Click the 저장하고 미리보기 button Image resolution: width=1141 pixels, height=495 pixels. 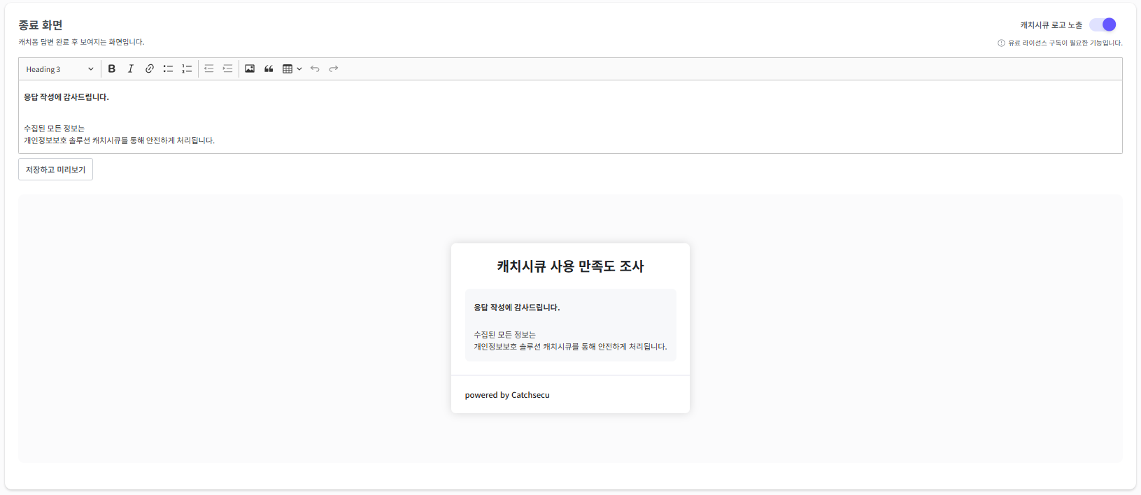tap(55, 169)
